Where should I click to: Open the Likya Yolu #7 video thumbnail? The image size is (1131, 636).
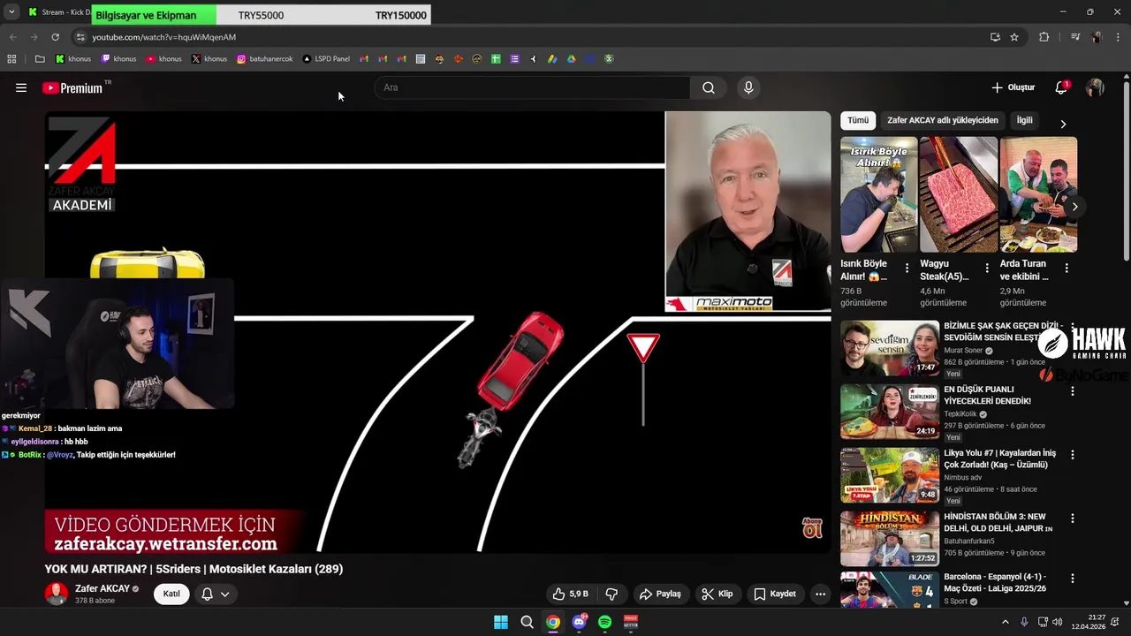tap(890, 475)
